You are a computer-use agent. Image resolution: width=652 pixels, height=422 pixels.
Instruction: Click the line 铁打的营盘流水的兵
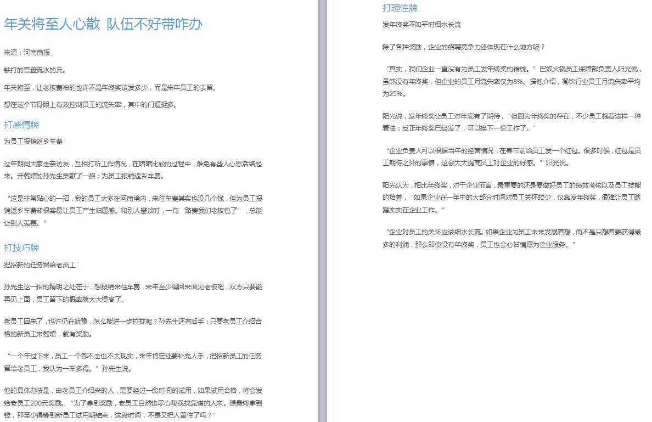(35, 70)
